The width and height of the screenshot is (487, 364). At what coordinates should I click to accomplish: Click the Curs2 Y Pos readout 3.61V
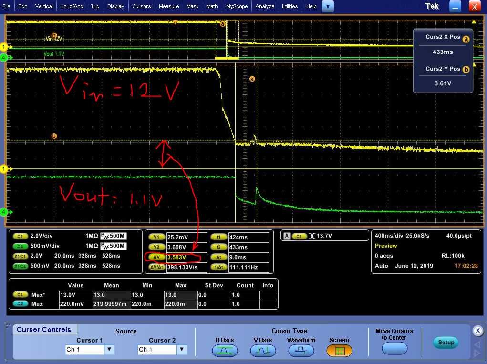(443, 83)
